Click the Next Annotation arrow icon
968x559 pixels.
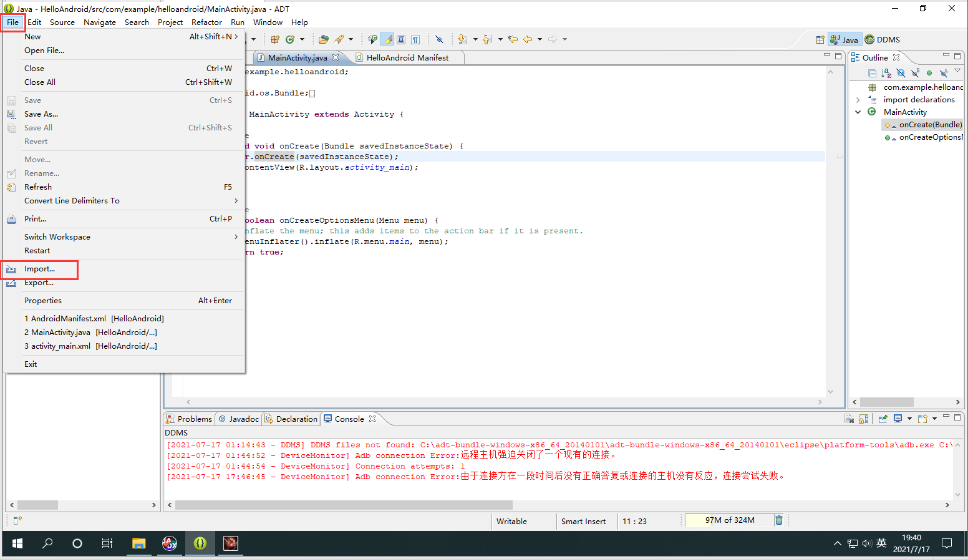click(x=462, y=39)
